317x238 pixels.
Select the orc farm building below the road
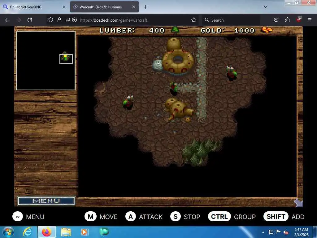179,110
